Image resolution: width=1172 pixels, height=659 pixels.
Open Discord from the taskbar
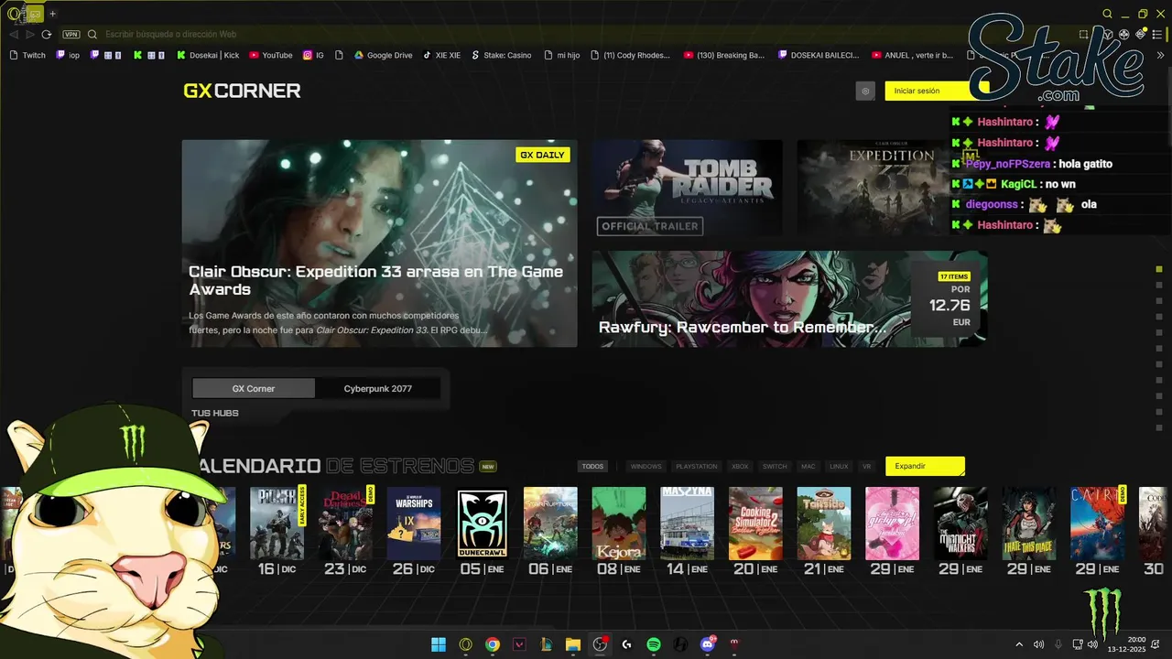[708, 644]
